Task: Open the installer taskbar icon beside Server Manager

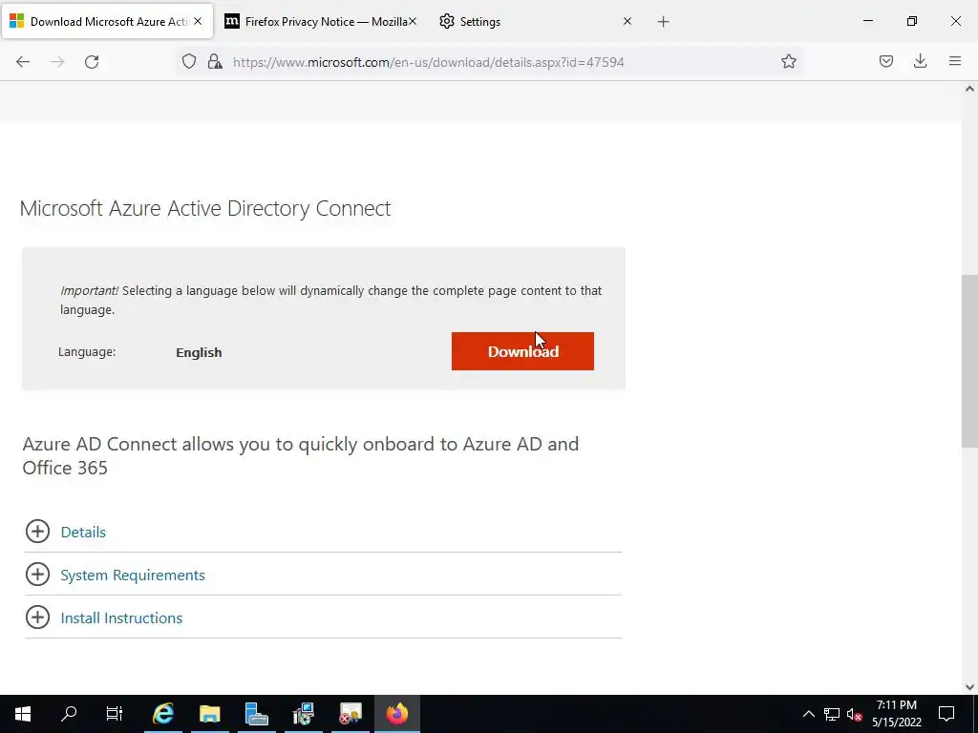Action: [303, 714]
